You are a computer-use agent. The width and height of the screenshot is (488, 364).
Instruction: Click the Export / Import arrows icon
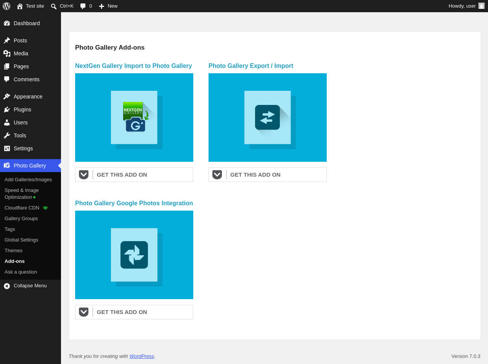click(x=267, y=117)
